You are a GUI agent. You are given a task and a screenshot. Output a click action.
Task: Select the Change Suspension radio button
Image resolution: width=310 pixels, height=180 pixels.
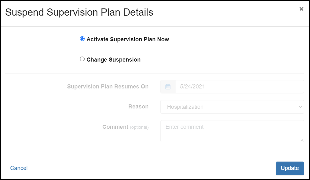pyautogui.click(x=82, y=59)
